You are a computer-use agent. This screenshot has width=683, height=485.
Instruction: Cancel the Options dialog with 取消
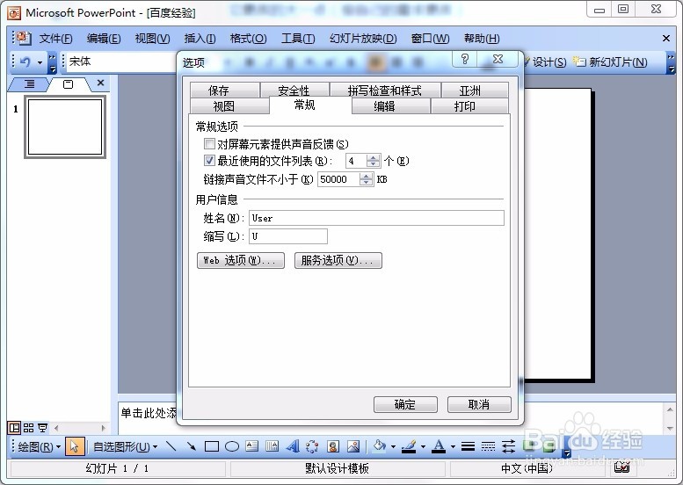[479, 404]
